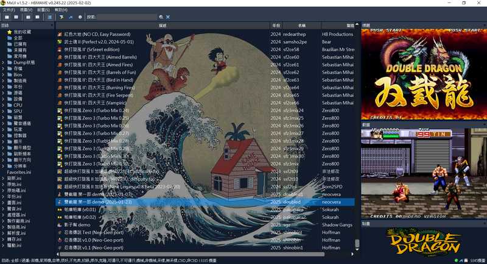
Task: Sort by the 名稱 column header
Action: [x=301, y=26]
